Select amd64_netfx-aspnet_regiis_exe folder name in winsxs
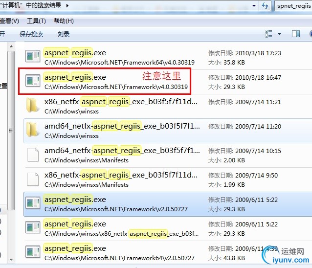Image resolution: width=312 pixels, height=268 pixels. coord(122,126)
